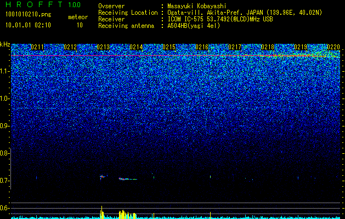345x219 pixels.
Task: Click the meteor count value 10
Action: coord(80,25)
